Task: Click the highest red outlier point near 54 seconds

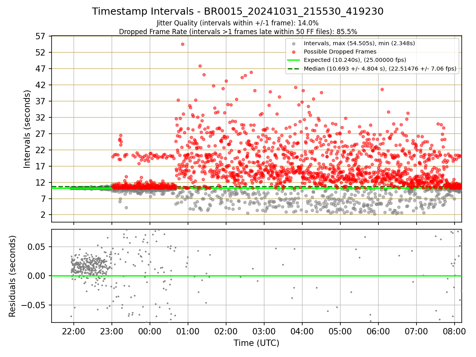Action: pyautogui.click(x=182, y=44)
